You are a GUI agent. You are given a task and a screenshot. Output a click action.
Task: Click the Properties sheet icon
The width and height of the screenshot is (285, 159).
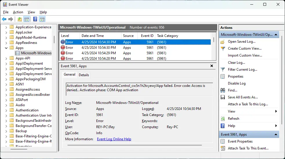[223, 76]
